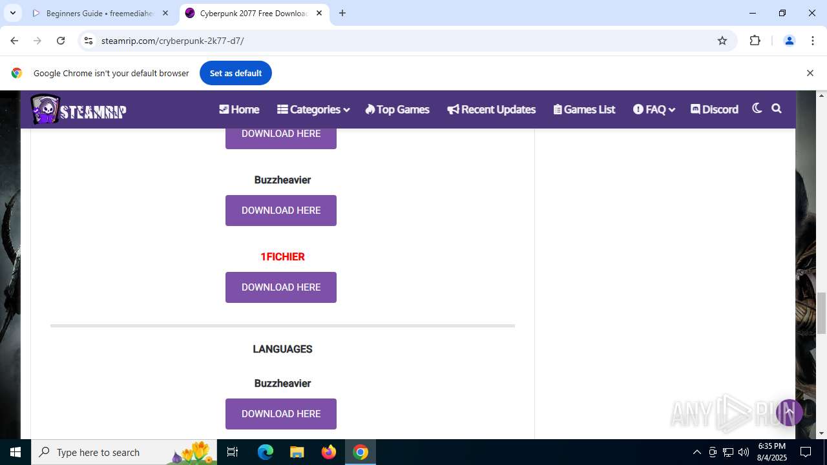Click the Languages Buzzheavier heading
The height and width of the screenshot is (465, 827).
pos(282,383)
